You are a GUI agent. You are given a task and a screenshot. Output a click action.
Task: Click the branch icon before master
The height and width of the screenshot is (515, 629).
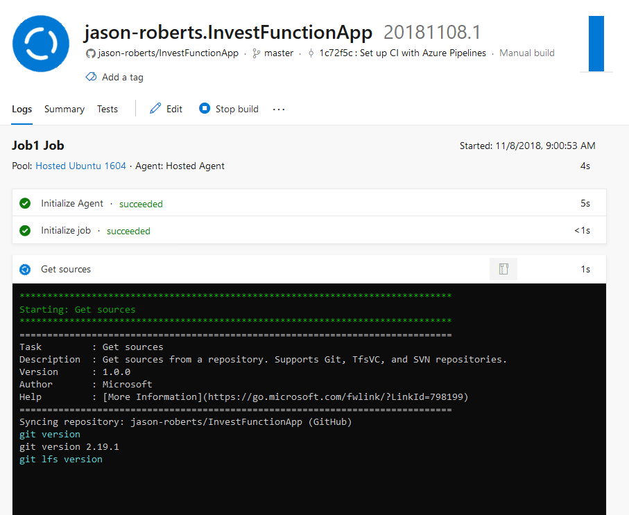pos(257,53)
